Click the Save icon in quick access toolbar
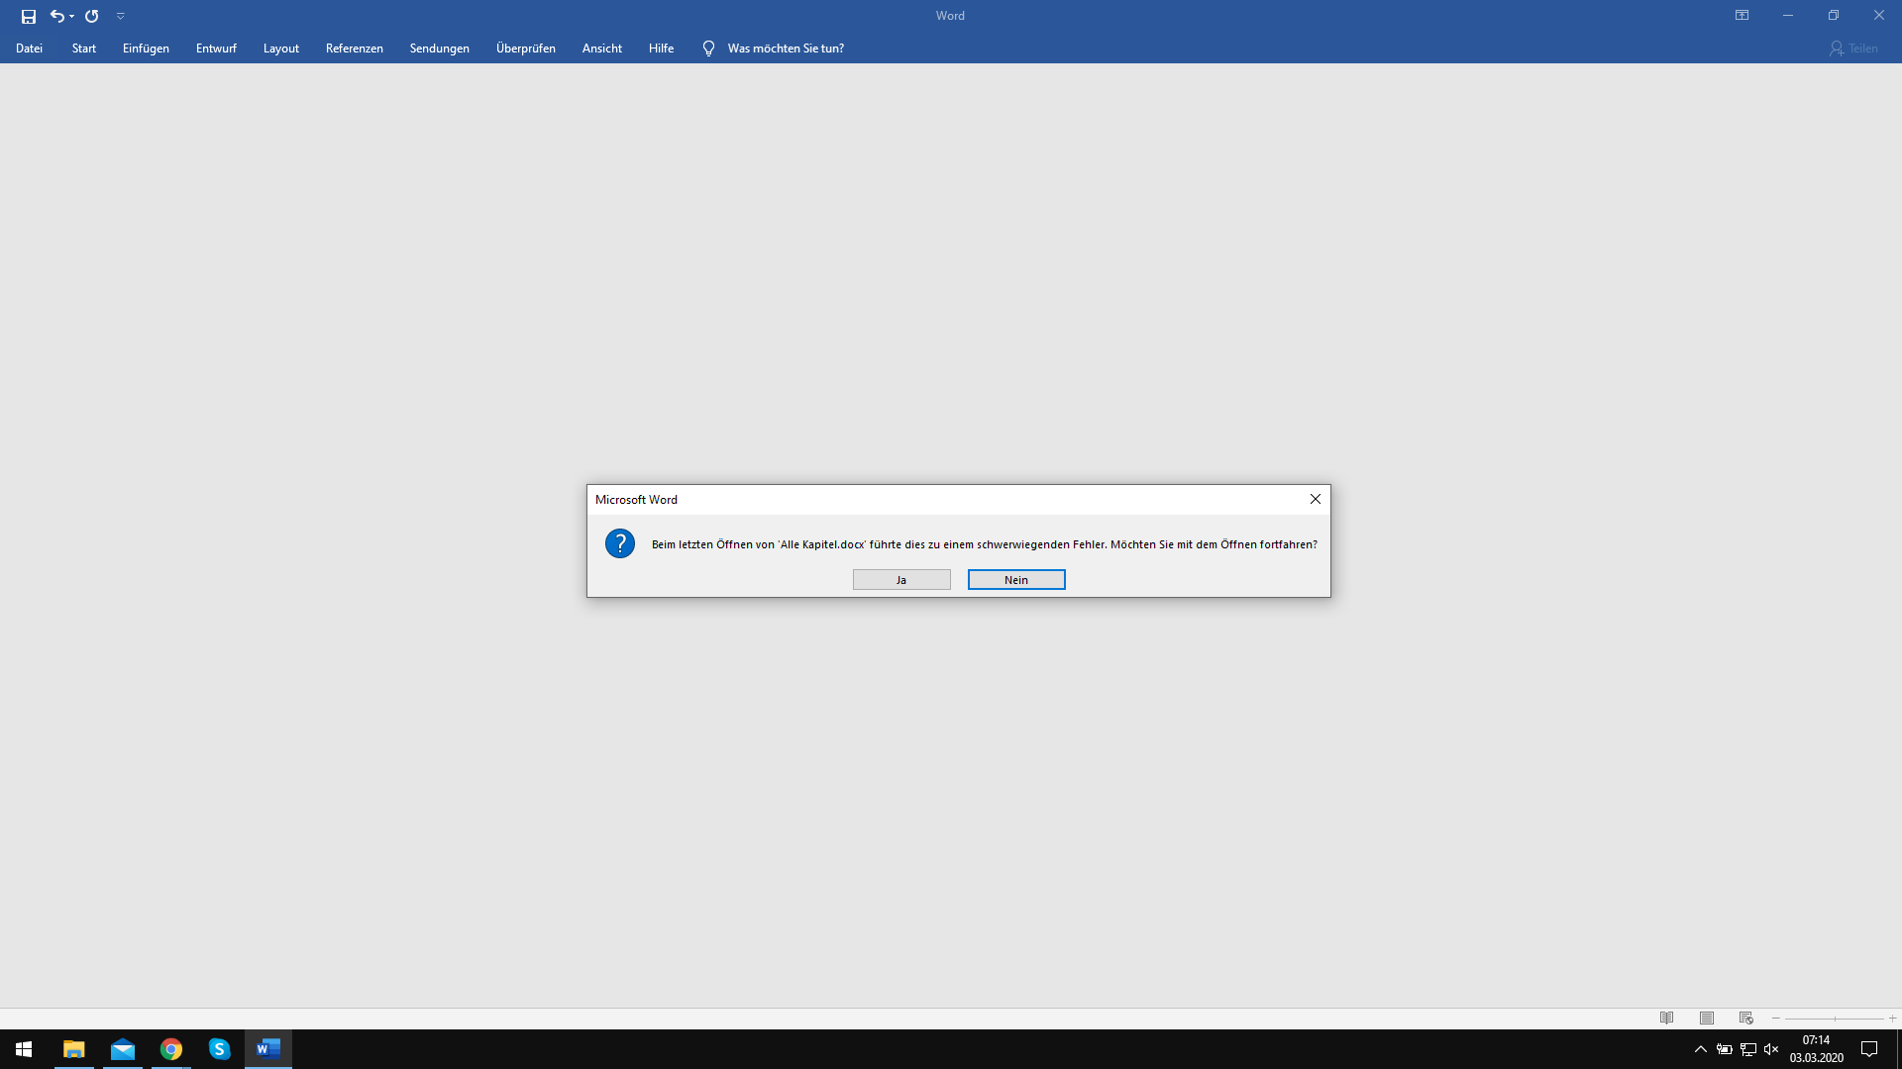 coord(29,16)
